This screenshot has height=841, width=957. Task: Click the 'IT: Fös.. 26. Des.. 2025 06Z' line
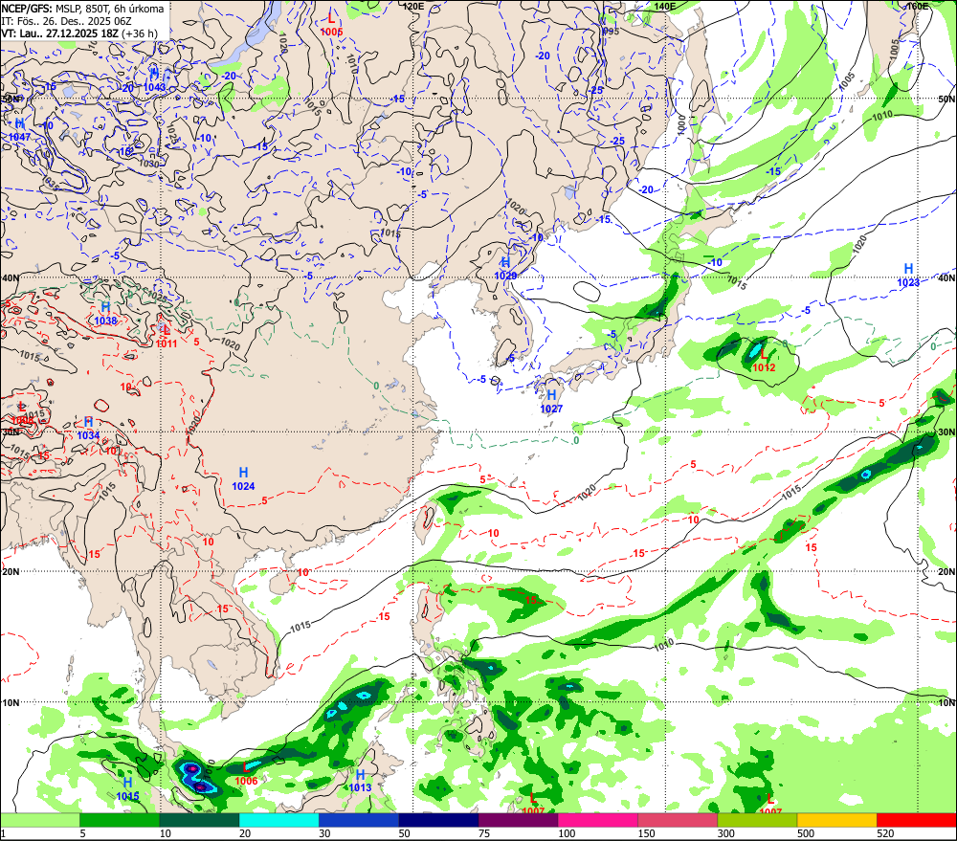coord(67,21)
